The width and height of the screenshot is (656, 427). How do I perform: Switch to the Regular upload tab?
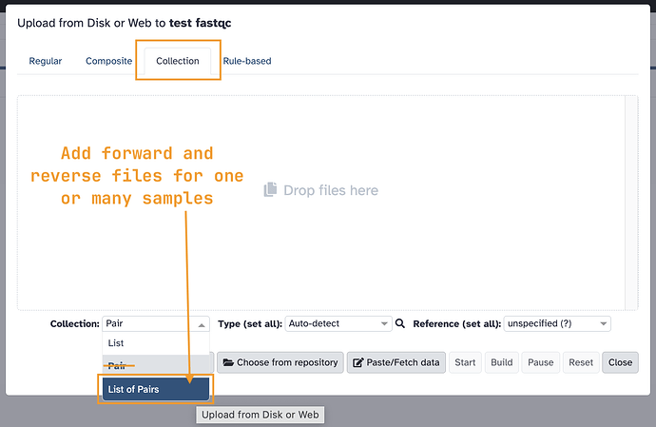pos(46,61)
